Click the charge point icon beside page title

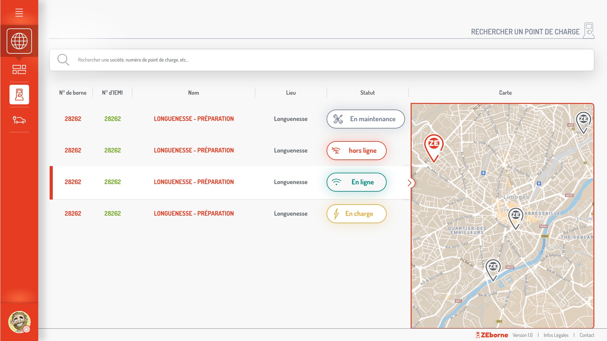pyautogui.click(x=589, y=31)
